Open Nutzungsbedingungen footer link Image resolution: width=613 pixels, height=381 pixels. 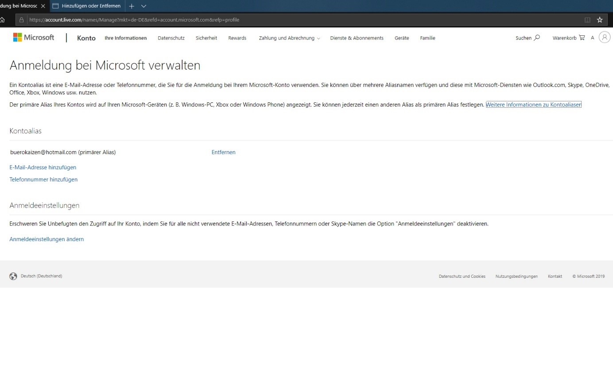click(x=516, y=276)
